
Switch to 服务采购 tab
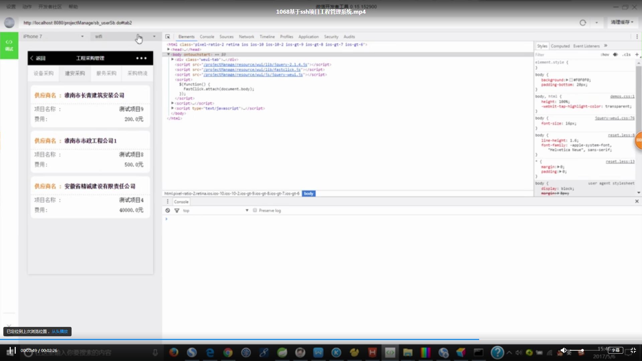click(106, 73)
